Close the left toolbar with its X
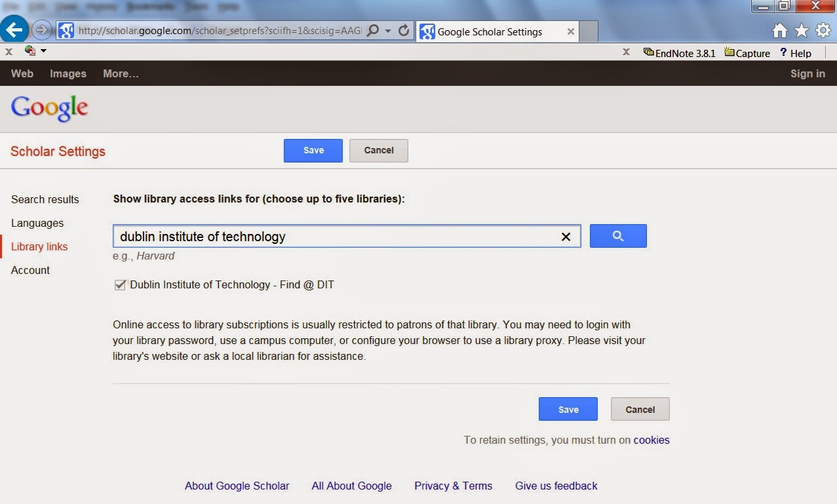Viewport: 837px width, 504px height. point(9,51)
